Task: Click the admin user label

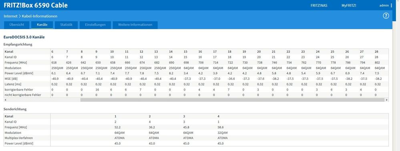Action: pyautogui.click(x=384, y=5)
